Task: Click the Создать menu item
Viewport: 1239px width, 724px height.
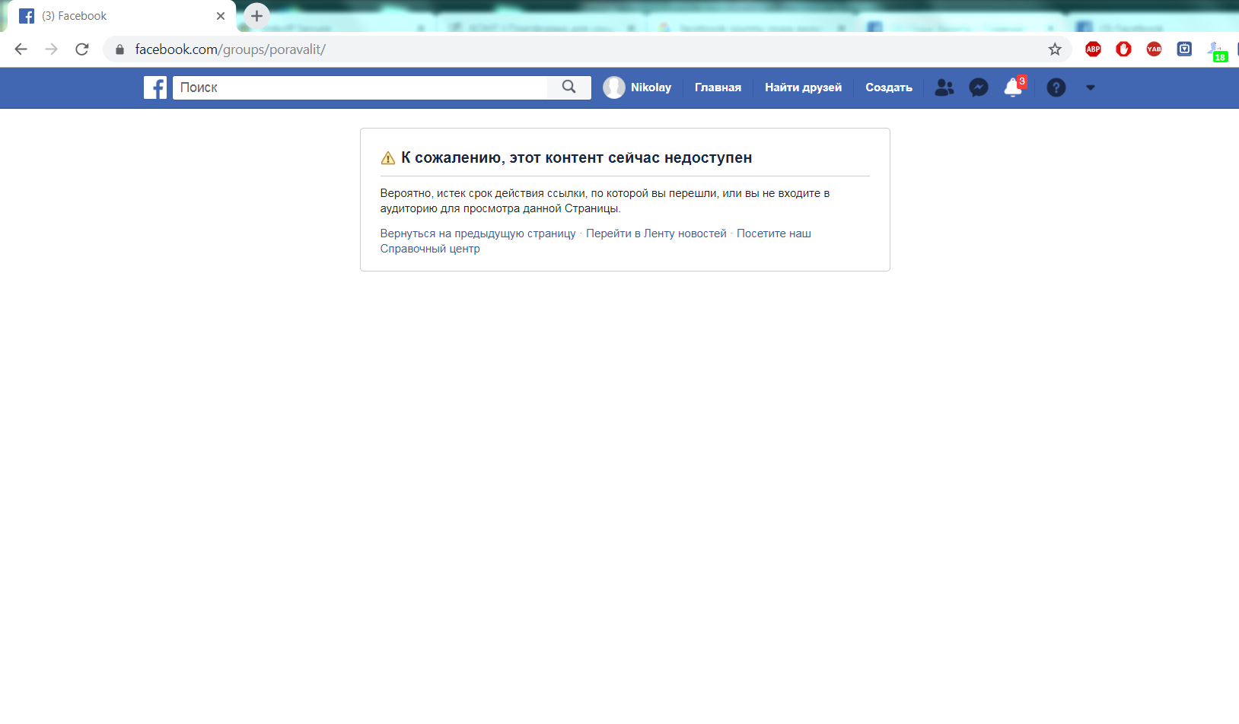Action: click(888, 87)
